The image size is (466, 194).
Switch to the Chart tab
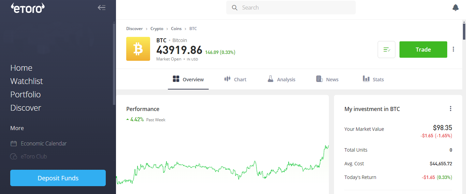click(235, 80)
